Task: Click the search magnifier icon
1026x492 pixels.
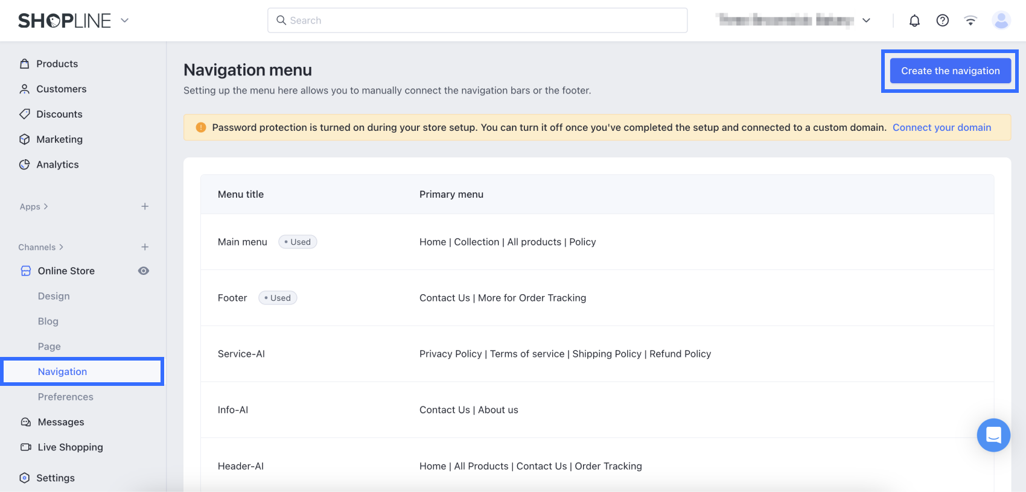Action: click(x=281, y=20)
